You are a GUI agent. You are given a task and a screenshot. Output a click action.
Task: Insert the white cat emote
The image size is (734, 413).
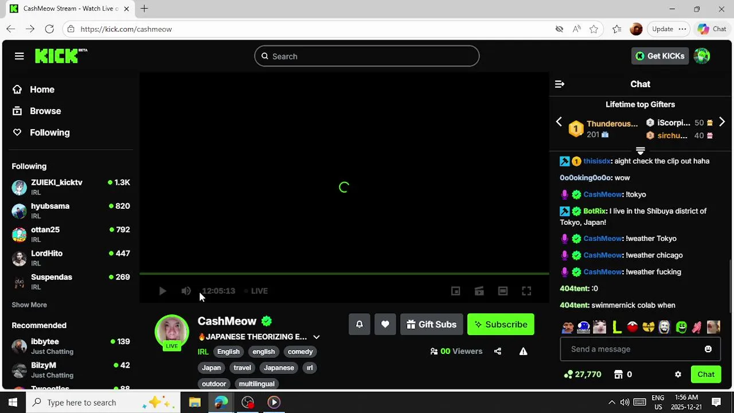click(x=600, y=327)
